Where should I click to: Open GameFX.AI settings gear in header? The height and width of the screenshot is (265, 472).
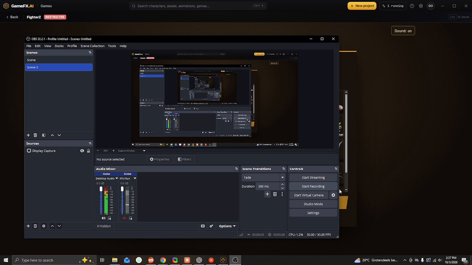tap(421, 6)
